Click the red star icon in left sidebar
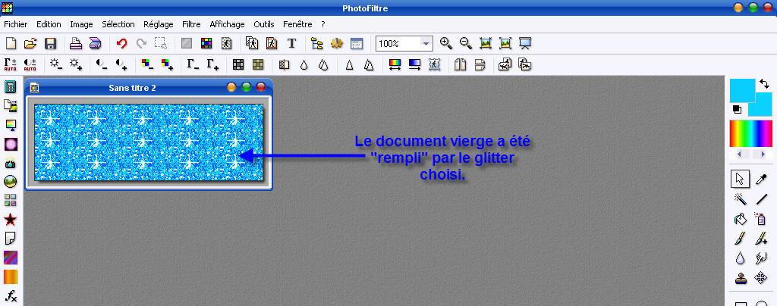Screen dimensions: 777x306 click(x=11, y=220)
